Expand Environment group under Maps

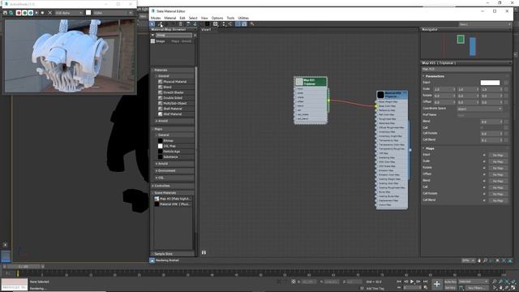pyautogui.click(x=157, y=171)
